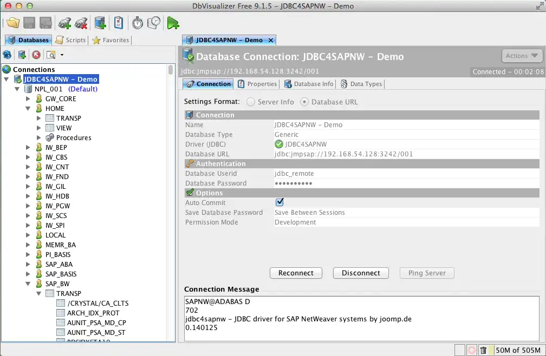The width and height of the screenshot is (546, 356).
Task: Select the Server Info radio button
Action: coord(251,102)
